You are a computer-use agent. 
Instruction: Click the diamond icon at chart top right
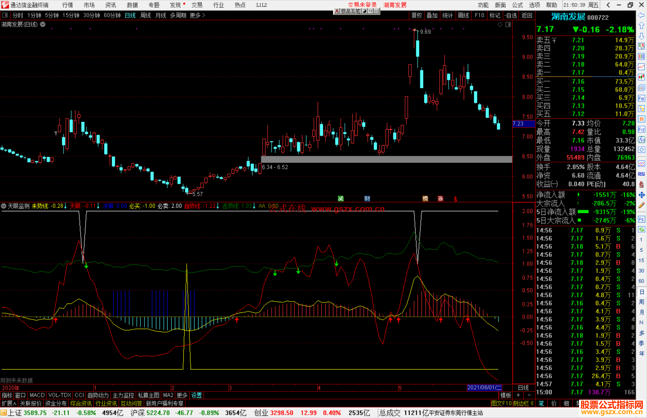click(500, 25)
